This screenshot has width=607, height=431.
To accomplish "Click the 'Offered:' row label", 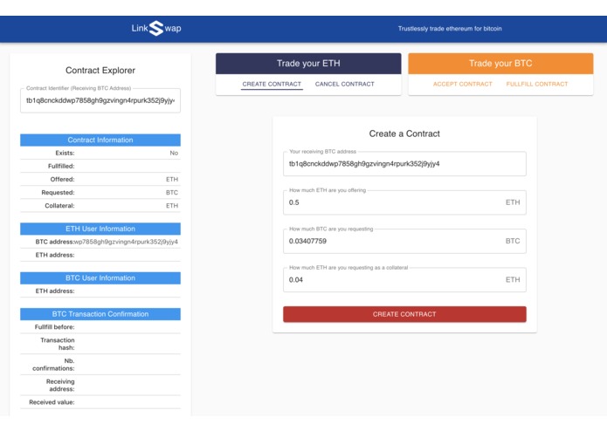I will (62, 180).
